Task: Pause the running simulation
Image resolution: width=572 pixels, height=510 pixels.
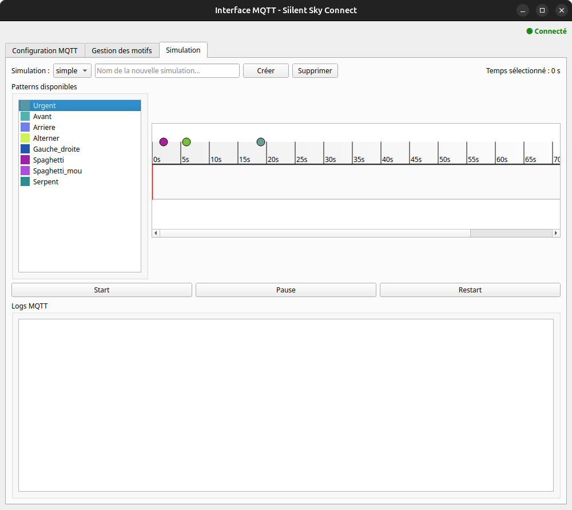Action: pyautogui.click(x=286, y=290)
